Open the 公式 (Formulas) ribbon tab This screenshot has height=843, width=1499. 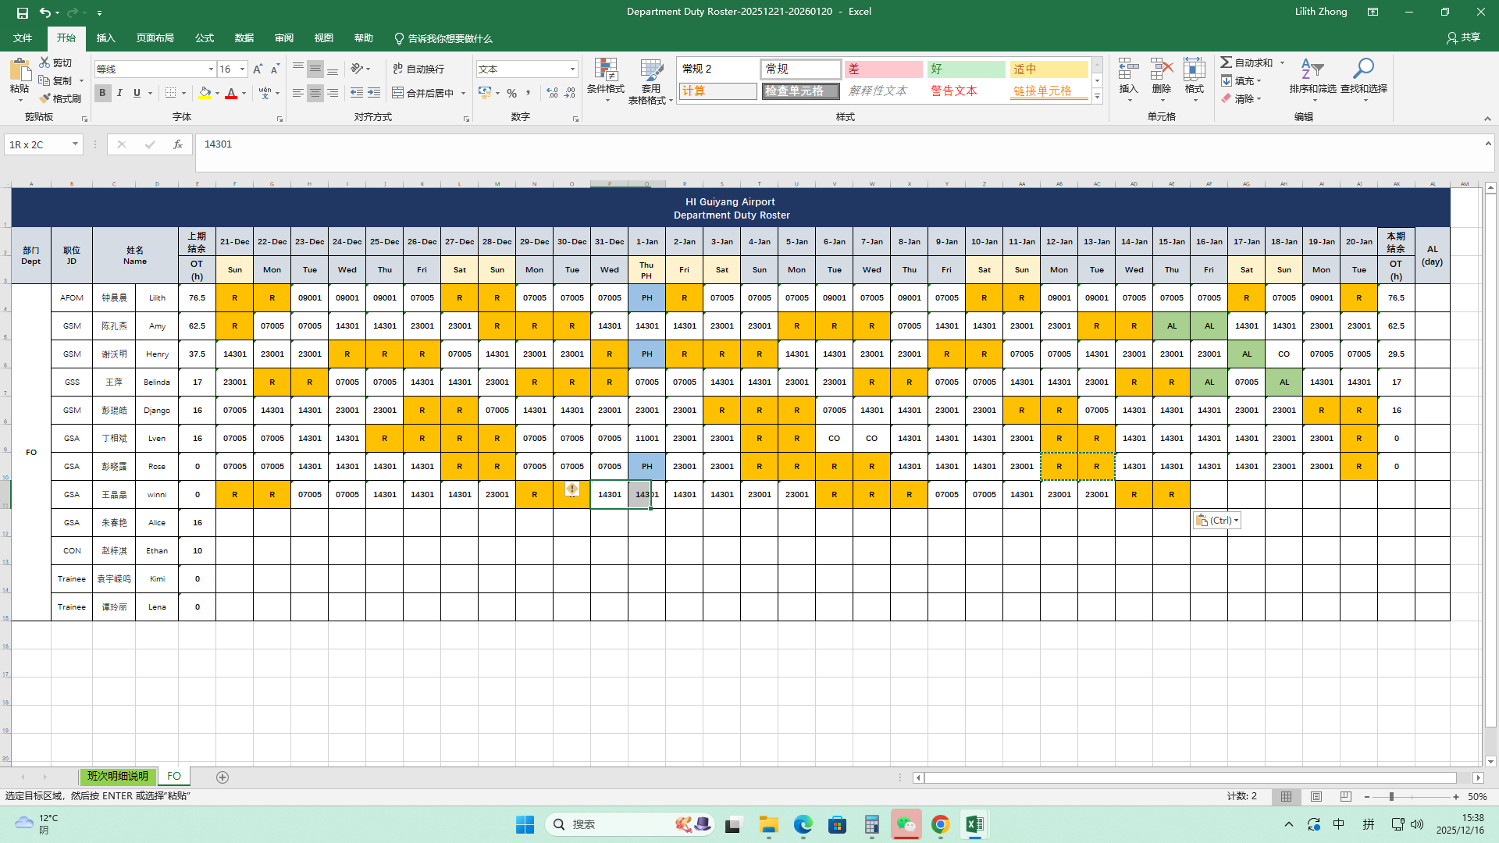pyautogui.click(x=205, y=38)
